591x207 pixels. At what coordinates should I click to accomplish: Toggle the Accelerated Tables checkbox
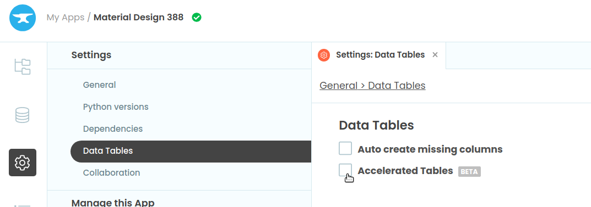pyautogui.click(x=345, y=170)
